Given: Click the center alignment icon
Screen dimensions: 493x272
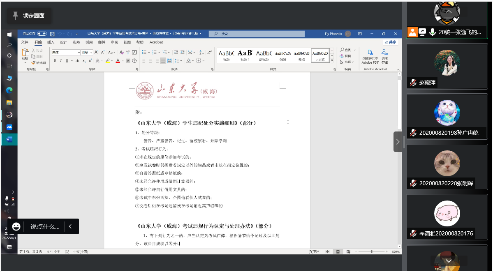Looking at the screenshot, I should tap(151, 60).
